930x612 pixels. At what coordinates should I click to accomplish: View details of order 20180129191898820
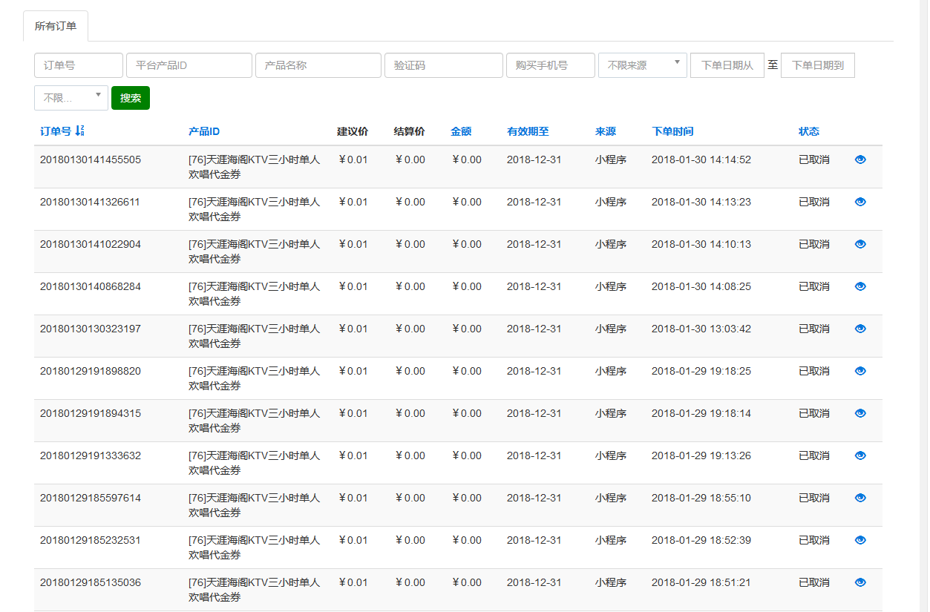pyautogui.click(x=860, y=371)
